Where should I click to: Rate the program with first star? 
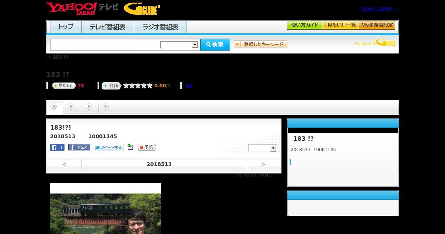click(126, 86)
